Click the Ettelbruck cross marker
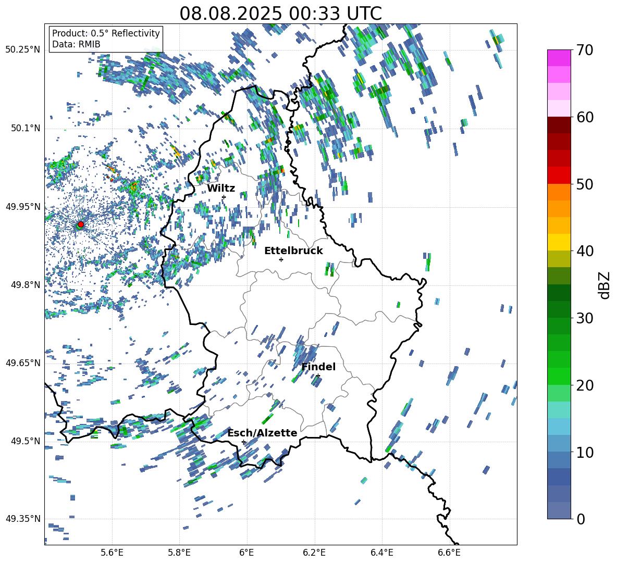The width and height of the screenshot is (617, 563). pyautogui.click(x=281, y=259)
